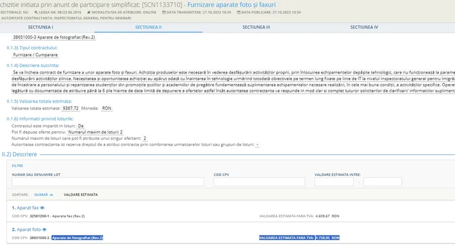Click the 'II.2) Descriere' section heading
The height and width of the screenshot is (248, 455).
(19, 154)
